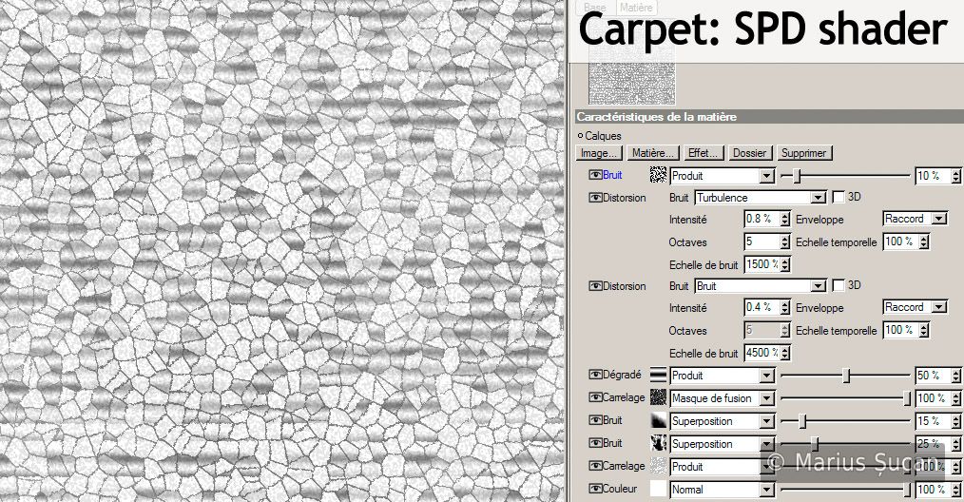Click the 25% Bruit layer preview icon

(x=658, y=444)
